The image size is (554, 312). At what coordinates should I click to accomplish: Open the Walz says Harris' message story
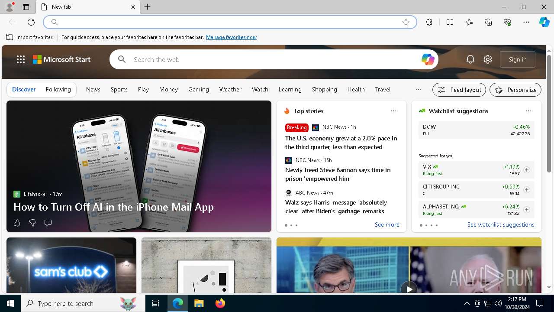(x=336, y=207)
